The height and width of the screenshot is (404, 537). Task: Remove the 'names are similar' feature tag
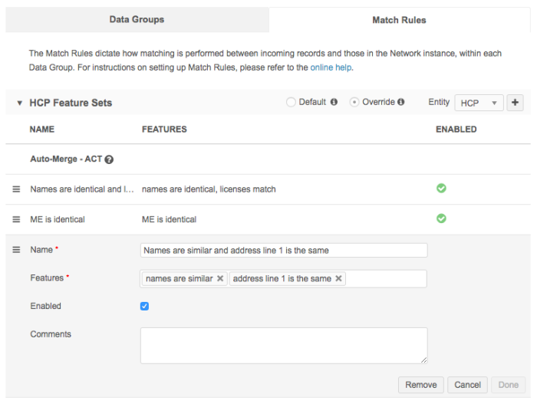pyautogui.click(x=220, y=279)
